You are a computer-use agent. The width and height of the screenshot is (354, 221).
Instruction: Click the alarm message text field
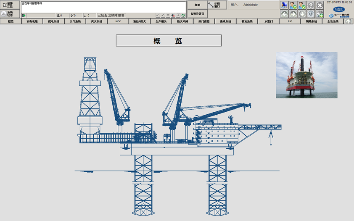(103, 7)
